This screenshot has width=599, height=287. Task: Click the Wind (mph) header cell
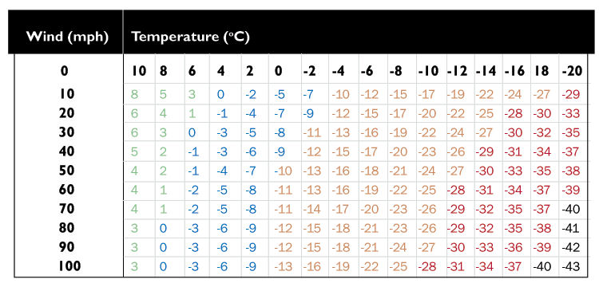(x=67, y=37)
